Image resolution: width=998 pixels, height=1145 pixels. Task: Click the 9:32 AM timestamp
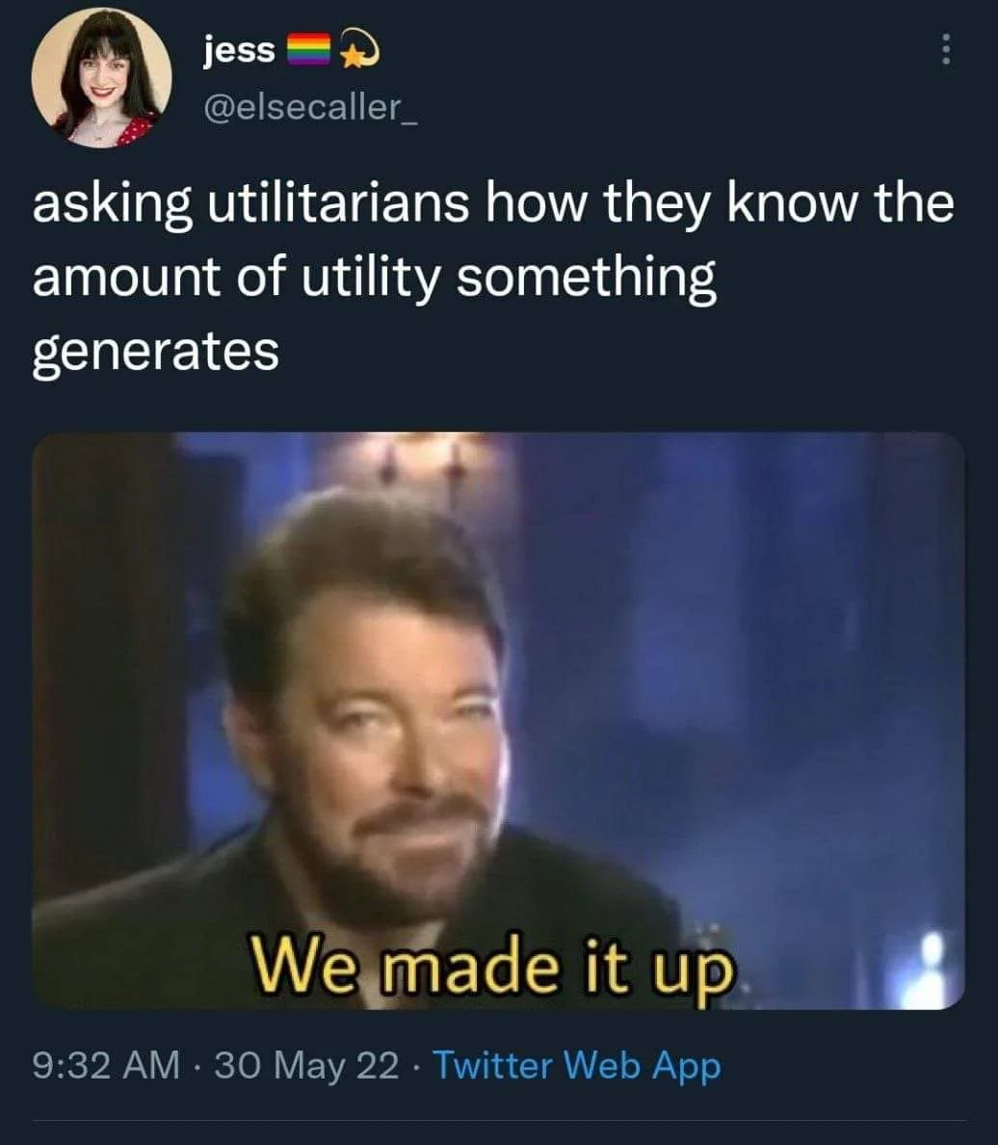107,1065
